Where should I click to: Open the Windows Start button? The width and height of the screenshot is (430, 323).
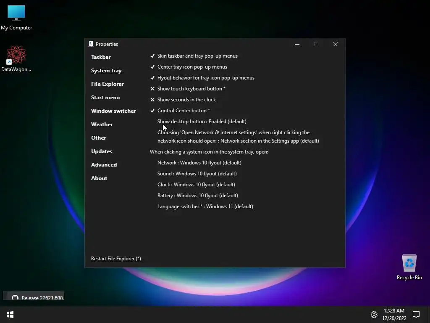[x=10, y=315]
